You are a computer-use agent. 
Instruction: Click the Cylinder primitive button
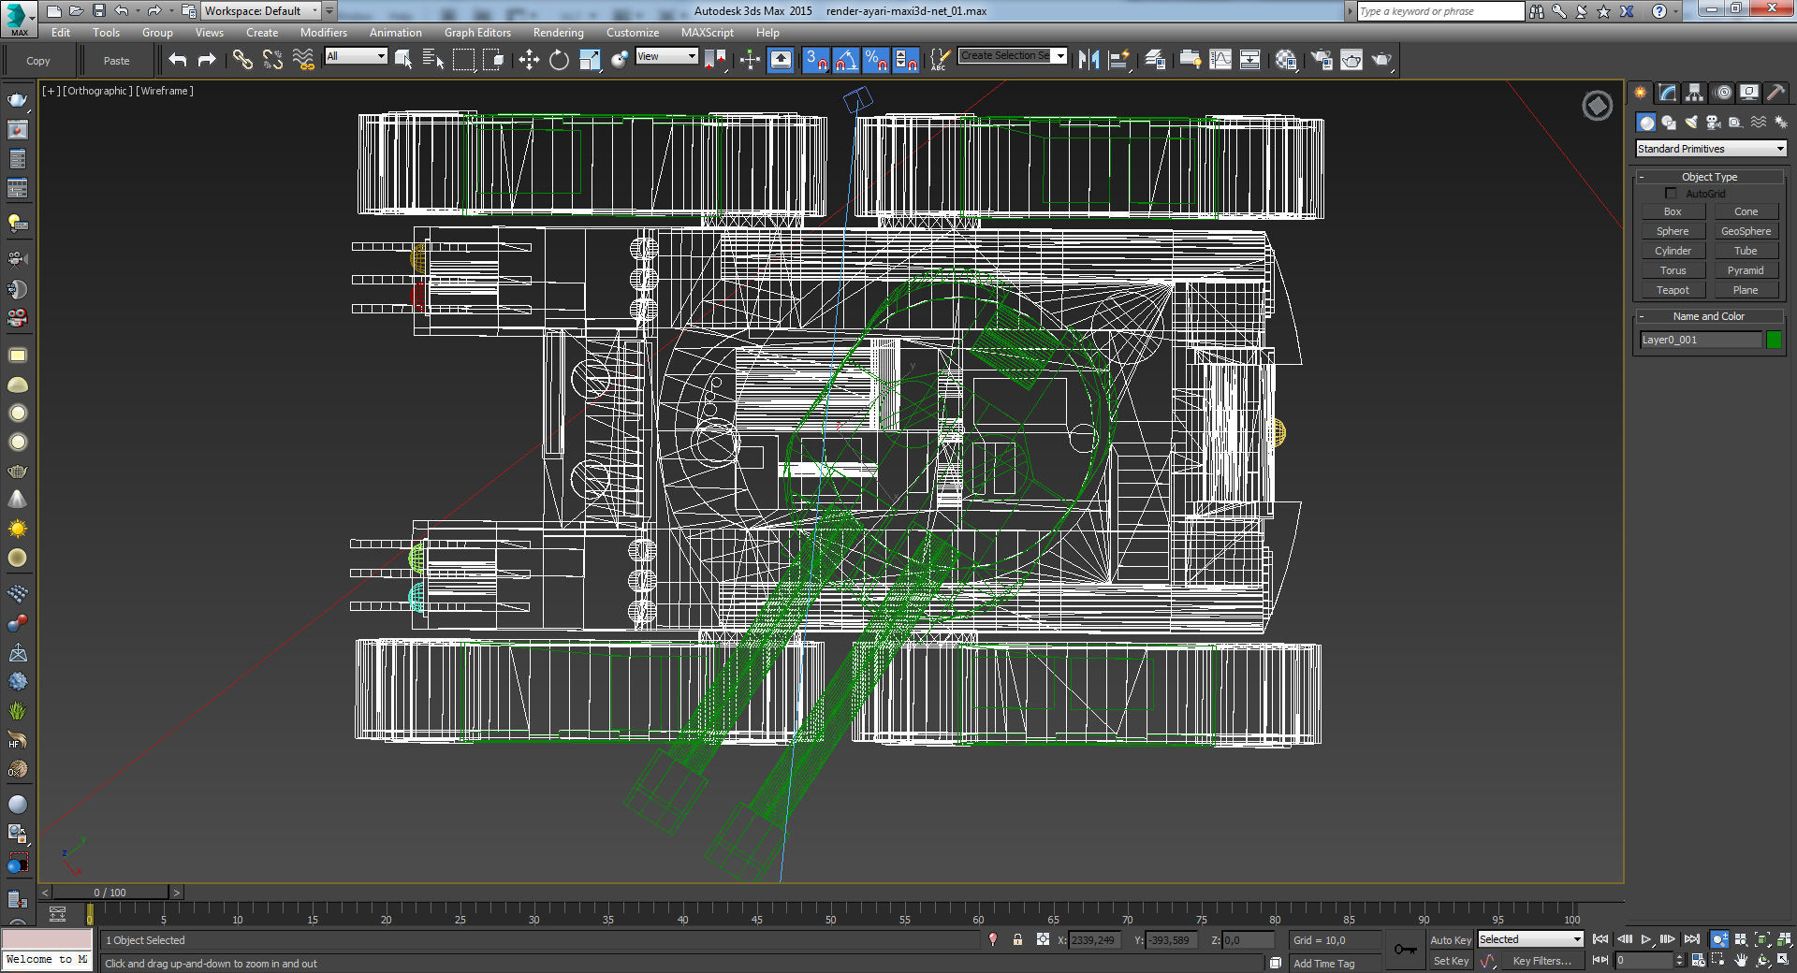tap(1673, 251)
